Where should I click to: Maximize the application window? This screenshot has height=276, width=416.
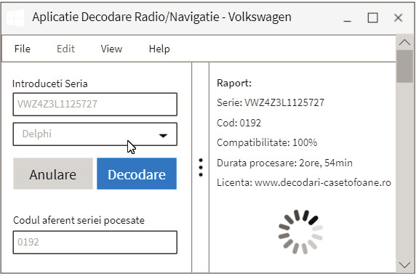click(x=373, y=18)
